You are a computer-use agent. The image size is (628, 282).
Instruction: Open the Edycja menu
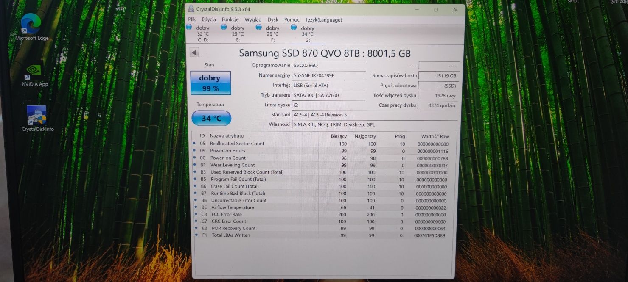click(209, 19)
